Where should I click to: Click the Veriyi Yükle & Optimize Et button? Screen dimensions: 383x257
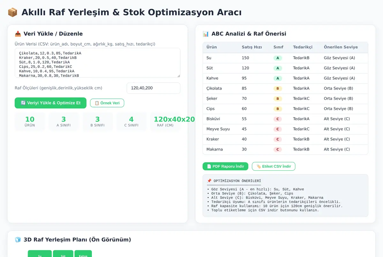pos(50,103)
